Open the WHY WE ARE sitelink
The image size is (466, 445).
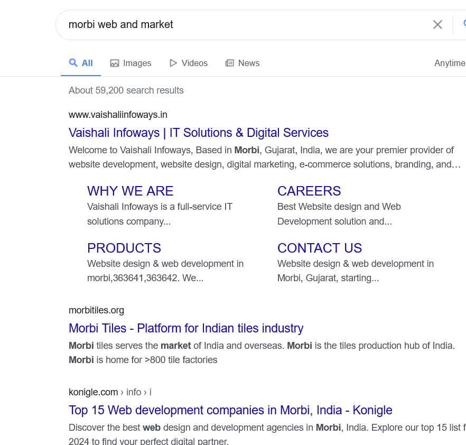click(x=130, y=191)
